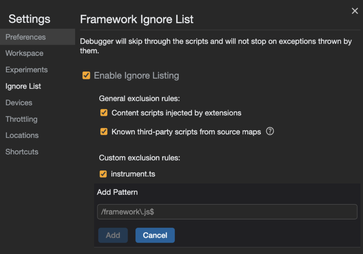Toggle the Enable Ignore Listing checkbox
This screenshot has width=363, height=254.
click(x=86, y=75)
